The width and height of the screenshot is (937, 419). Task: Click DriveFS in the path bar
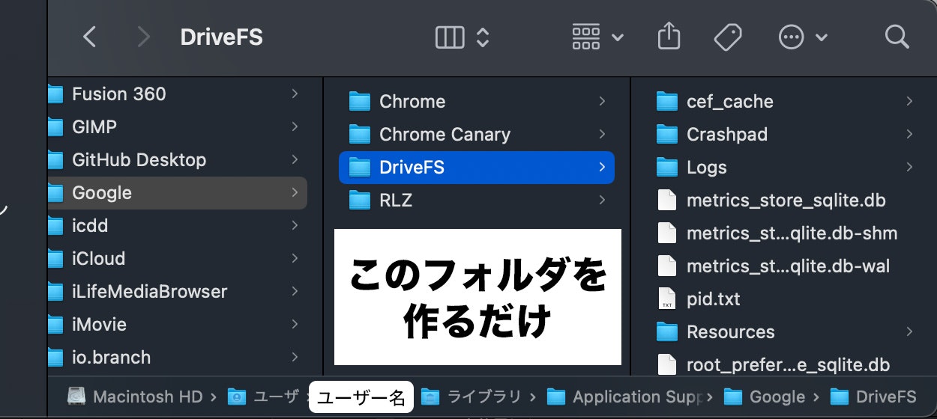[x=873, y=397]
